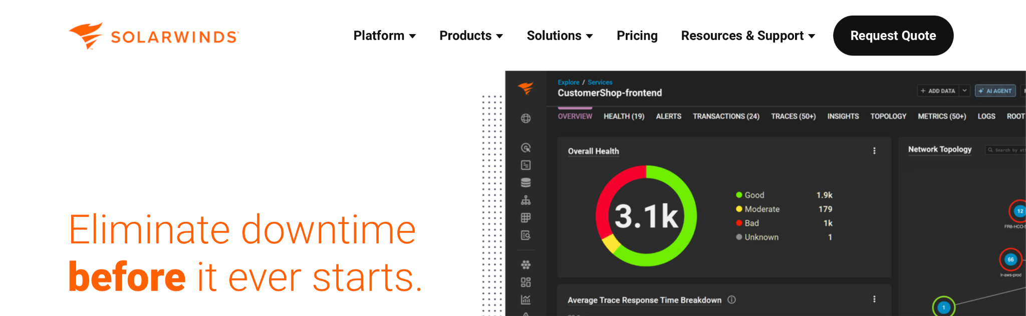Viewport: 1026px width, 316px height.
Task: Click the Network Topology search field
Action: tap(1005, 150)
